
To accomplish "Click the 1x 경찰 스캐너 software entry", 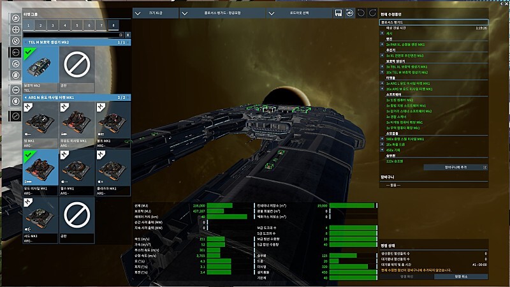I will pyautogui.click(x=396, y=117).
